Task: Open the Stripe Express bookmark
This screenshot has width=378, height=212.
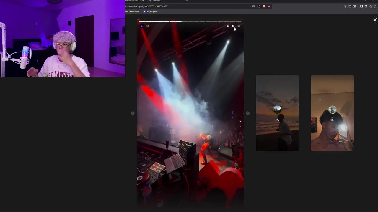Action: [x=150, y=11]
